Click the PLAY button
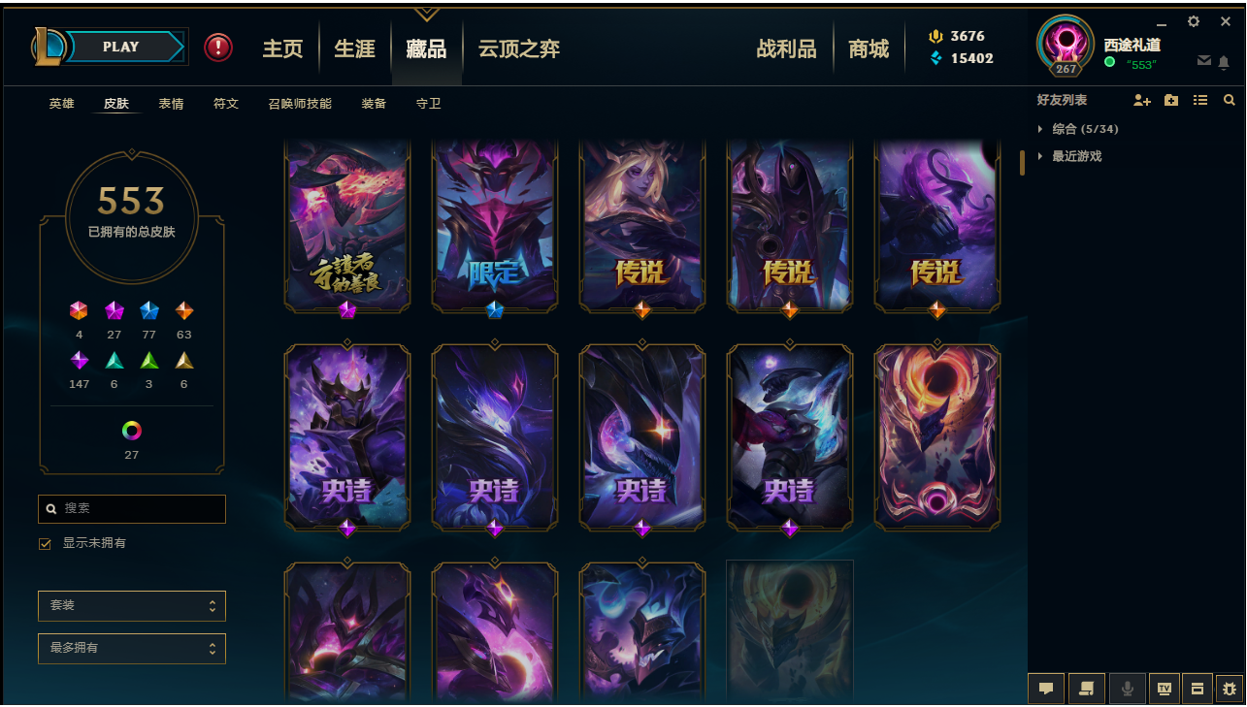The width and height of the screenshot is (1247, 707). 123,47
